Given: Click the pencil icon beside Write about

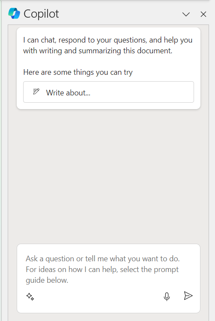Looking at the screenshot, I should (x=36, y=92).
